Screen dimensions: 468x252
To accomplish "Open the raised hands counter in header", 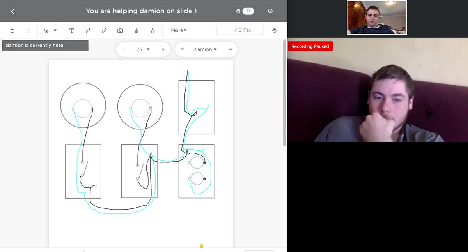I will [x=245, y=11].
